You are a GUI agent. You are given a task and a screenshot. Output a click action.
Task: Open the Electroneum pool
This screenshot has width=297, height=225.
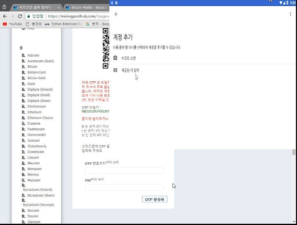tap(37, 107)
